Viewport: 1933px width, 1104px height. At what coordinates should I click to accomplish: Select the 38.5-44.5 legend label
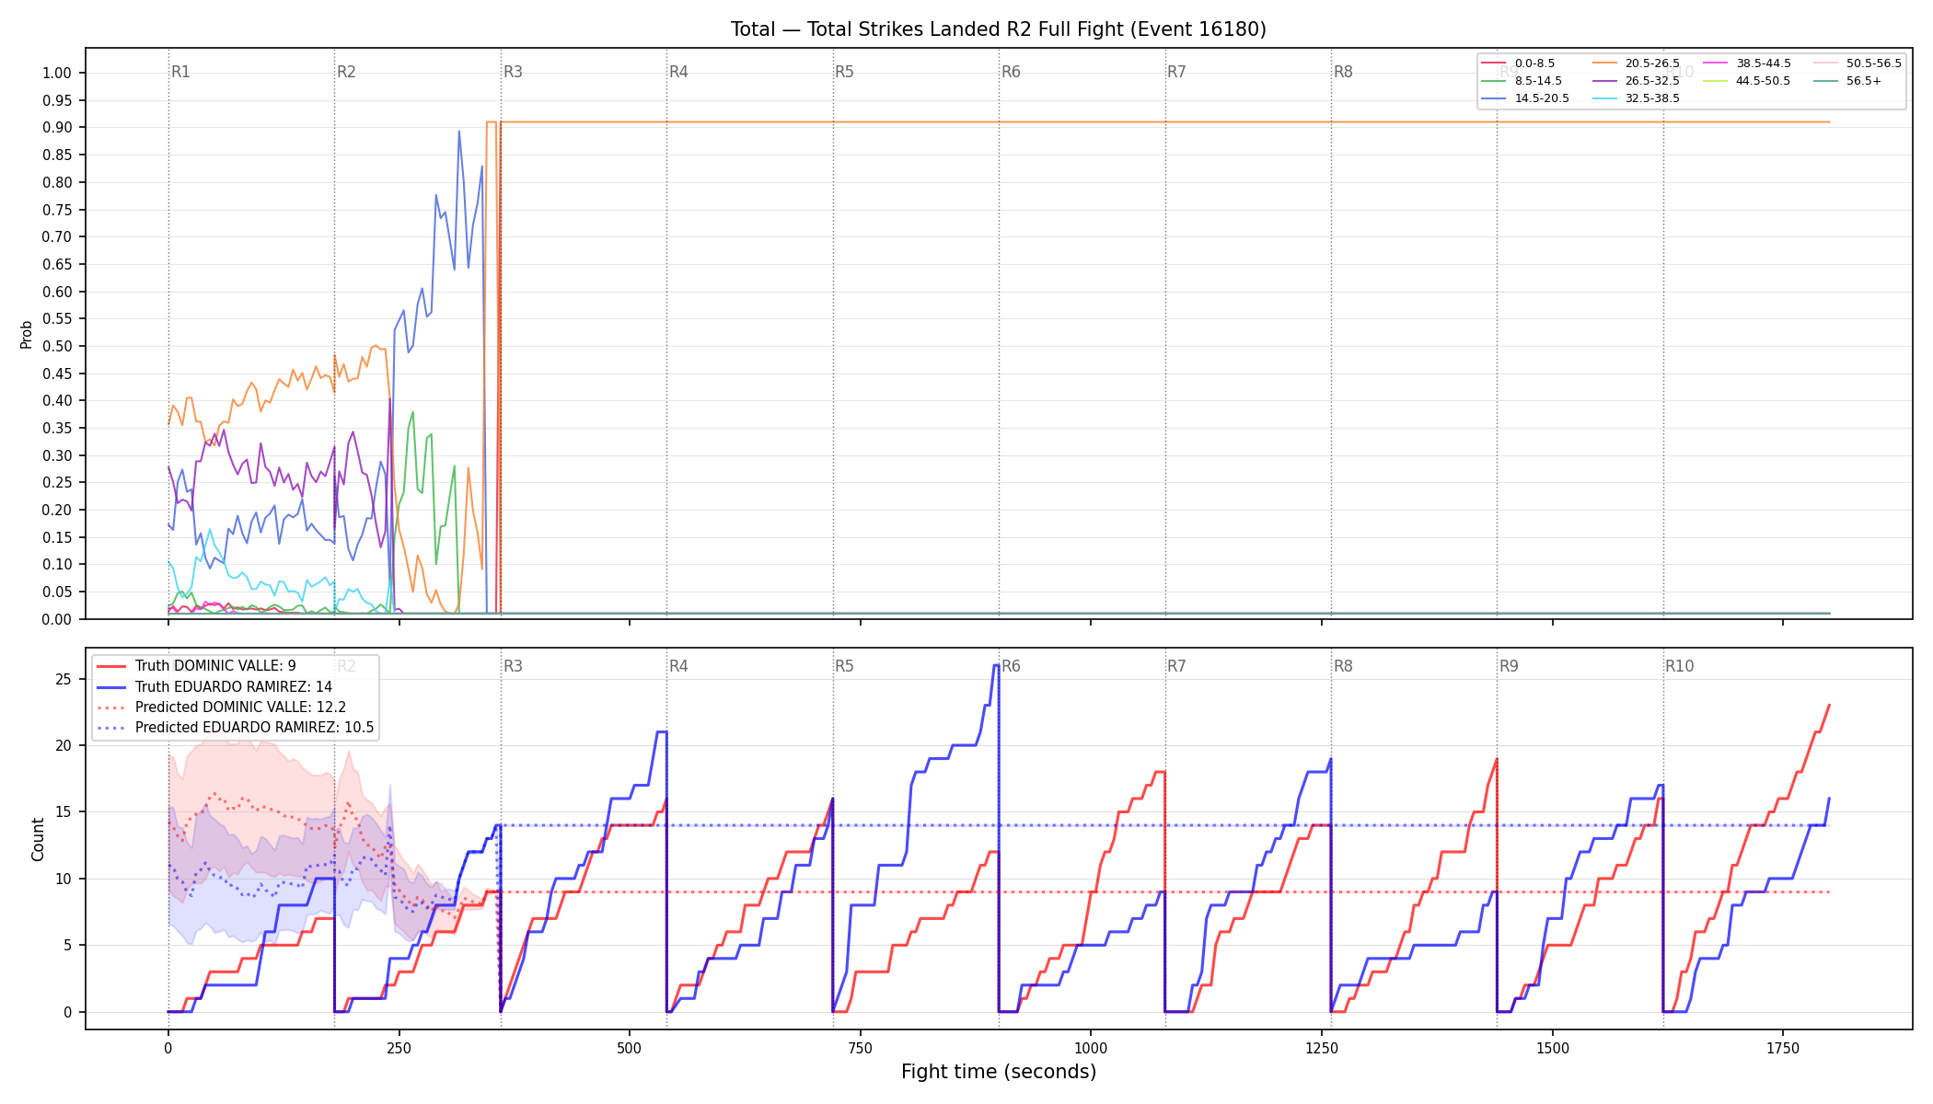coord(1764,63)
